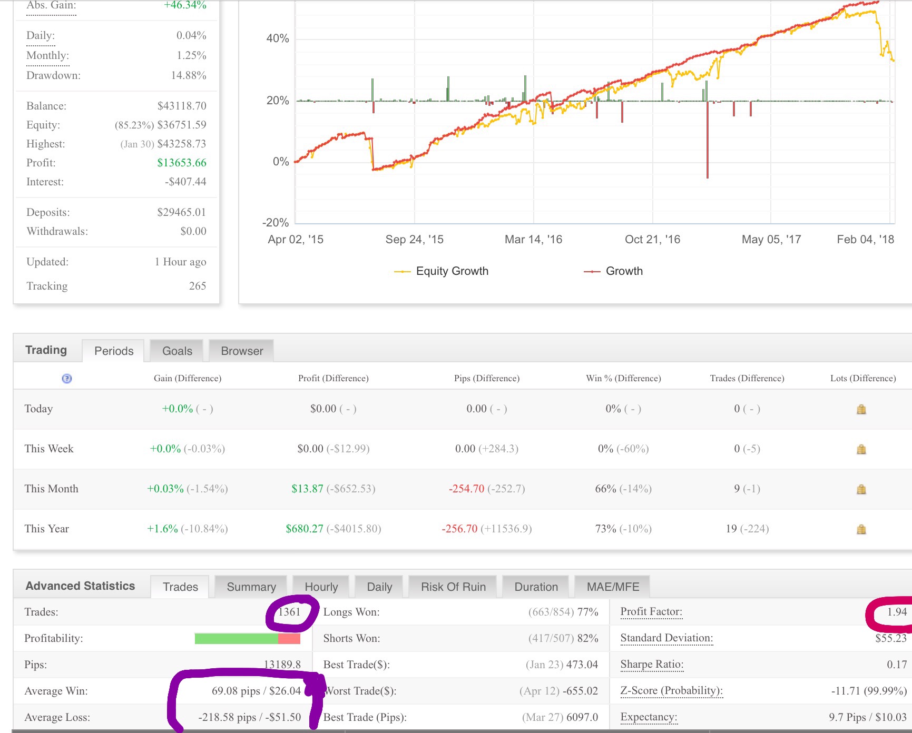Toggle Growth legend series
Image resolution: width=912 pixels, height=733 pixels.
point(613,271)
